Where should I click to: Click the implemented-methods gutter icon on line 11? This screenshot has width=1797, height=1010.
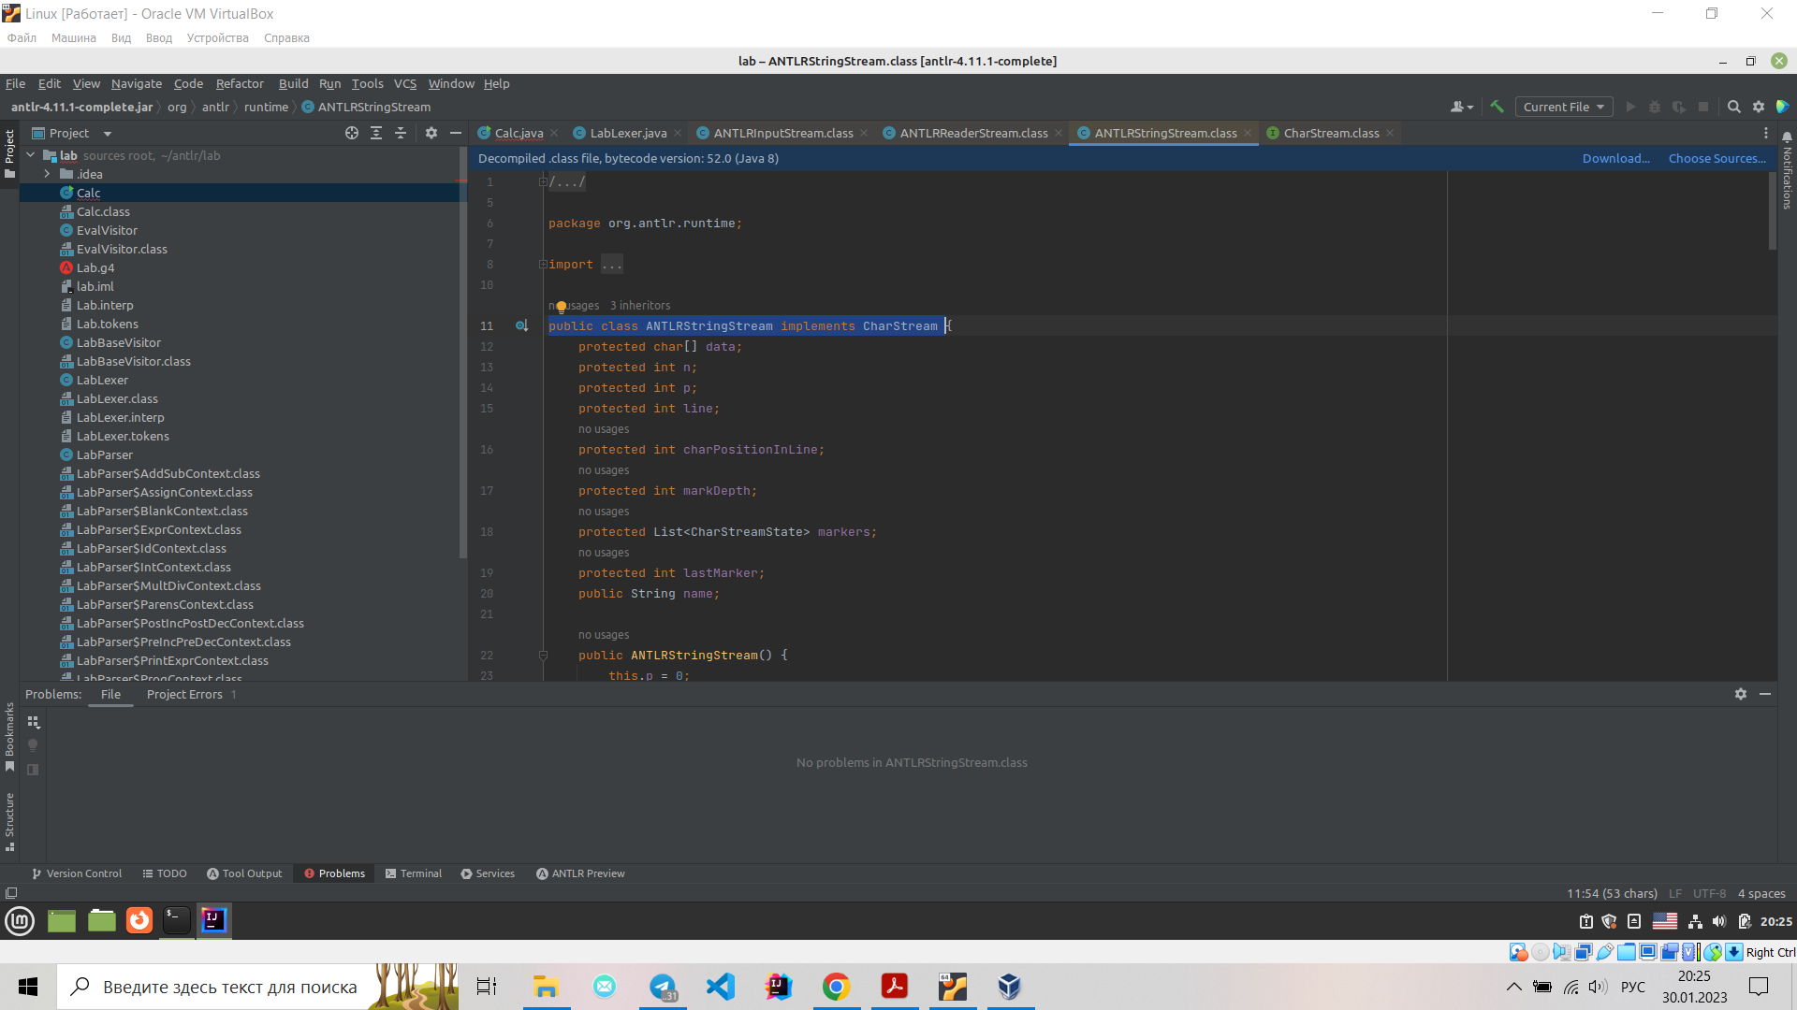pyautogui.click(x=521, y=325)
